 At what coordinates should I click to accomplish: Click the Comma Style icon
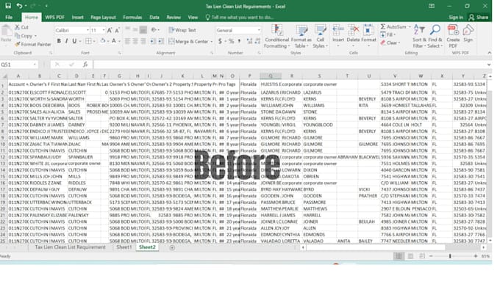pyautogui.click(x=239, y=41)
